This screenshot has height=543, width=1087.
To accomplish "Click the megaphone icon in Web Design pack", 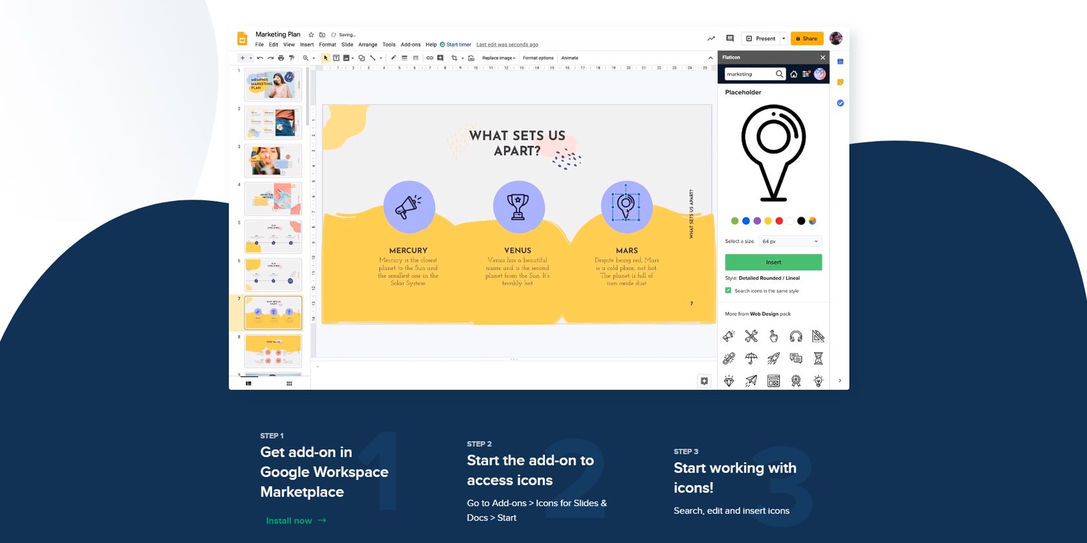I will [729, 336].
